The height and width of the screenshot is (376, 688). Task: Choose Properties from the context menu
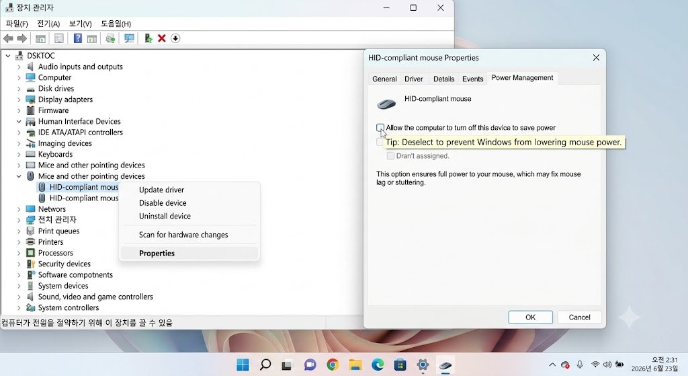189,253
